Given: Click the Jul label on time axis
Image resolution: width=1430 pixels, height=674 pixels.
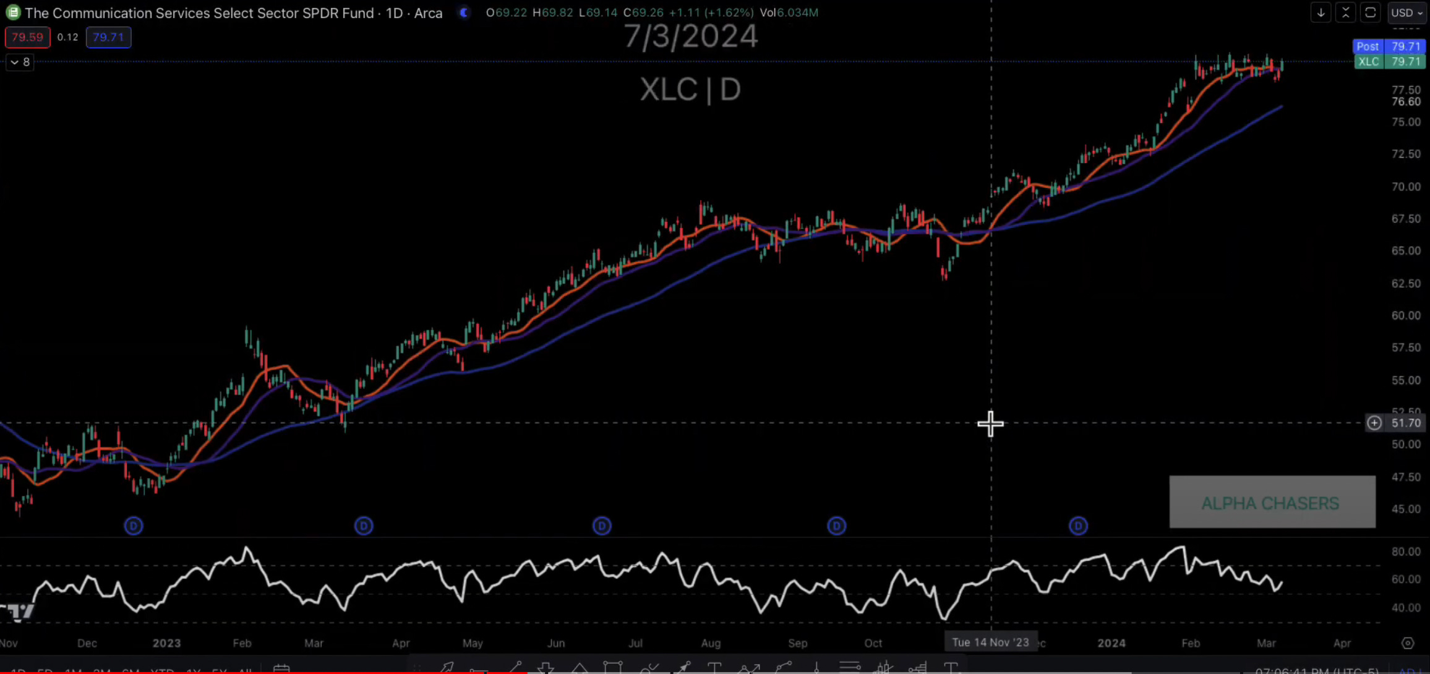Looking at the screenshot, I should [635, 643].
